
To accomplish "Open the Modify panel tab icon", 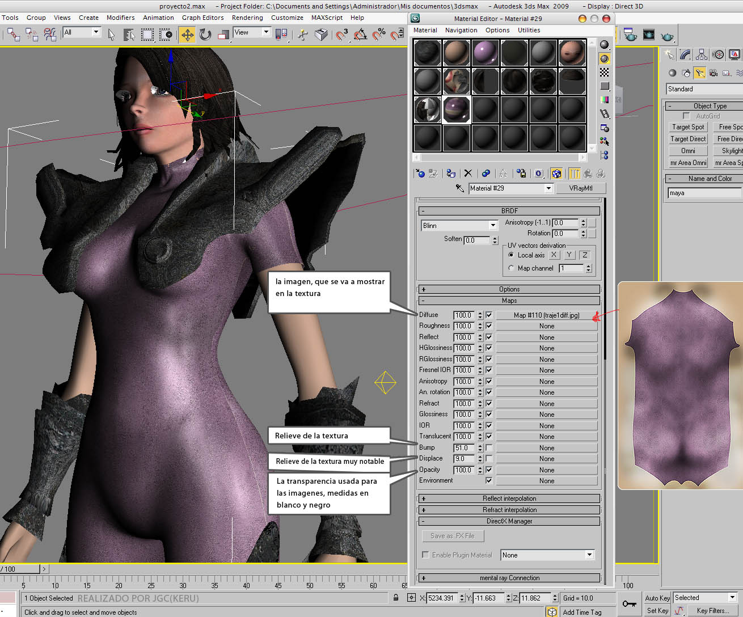I will point(686,54).
